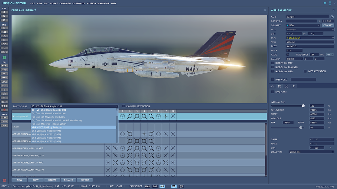The height and width of the screenshot is (189, 337).
Task: Open the CALLSIGN dropdown showing Enfield
Action: click(294, 59)
